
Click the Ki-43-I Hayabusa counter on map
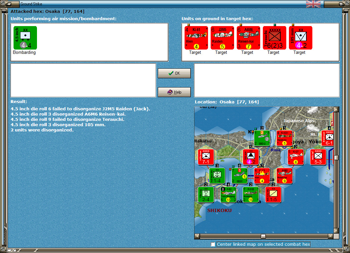coord(284,138)
